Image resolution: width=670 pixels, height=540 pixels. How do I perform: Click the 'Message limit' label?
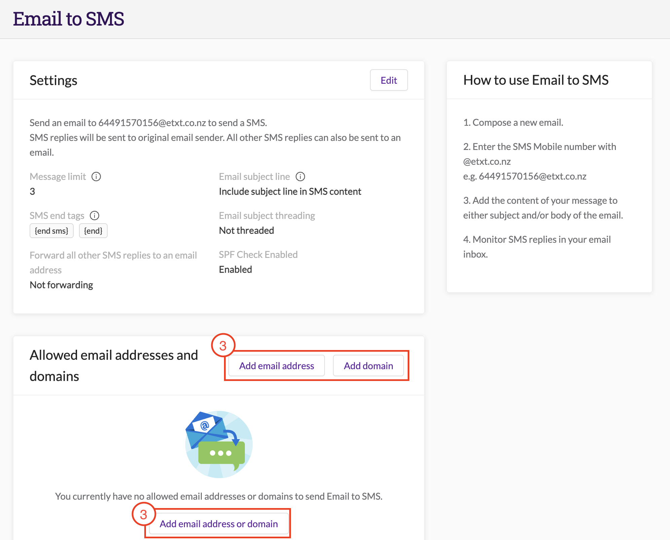58,177
